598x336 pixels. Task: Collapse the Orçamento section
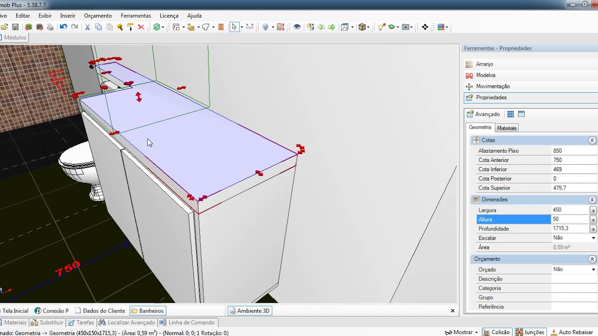click(592, 259)
